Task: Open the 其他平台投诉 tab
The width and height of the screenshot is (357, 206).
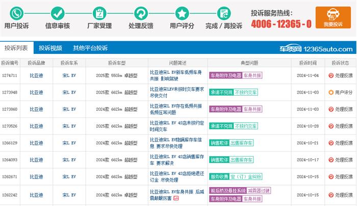Action: pos(90,48)
